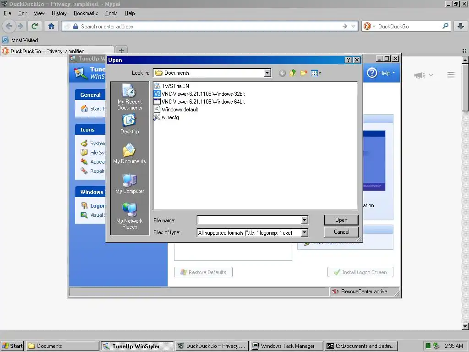The image size is (469, 352).
Task: Select Desktop in places bar
Action: pos(130,124)
